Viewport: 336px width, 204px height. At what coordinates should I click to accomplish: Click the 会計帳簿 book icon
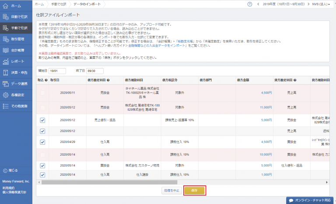(x=6, y=50)
